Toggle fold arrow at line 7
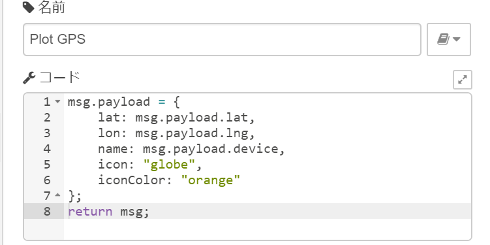 pos(57,195)
